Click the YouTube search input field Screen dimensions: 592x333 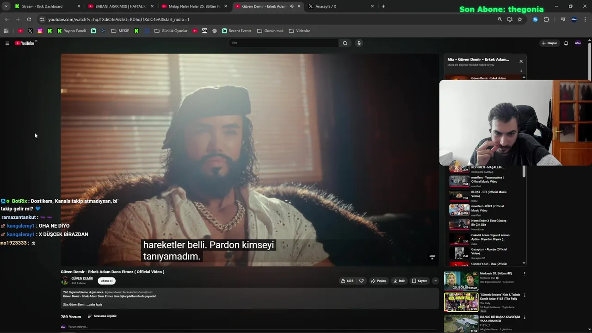coord(284,43)
